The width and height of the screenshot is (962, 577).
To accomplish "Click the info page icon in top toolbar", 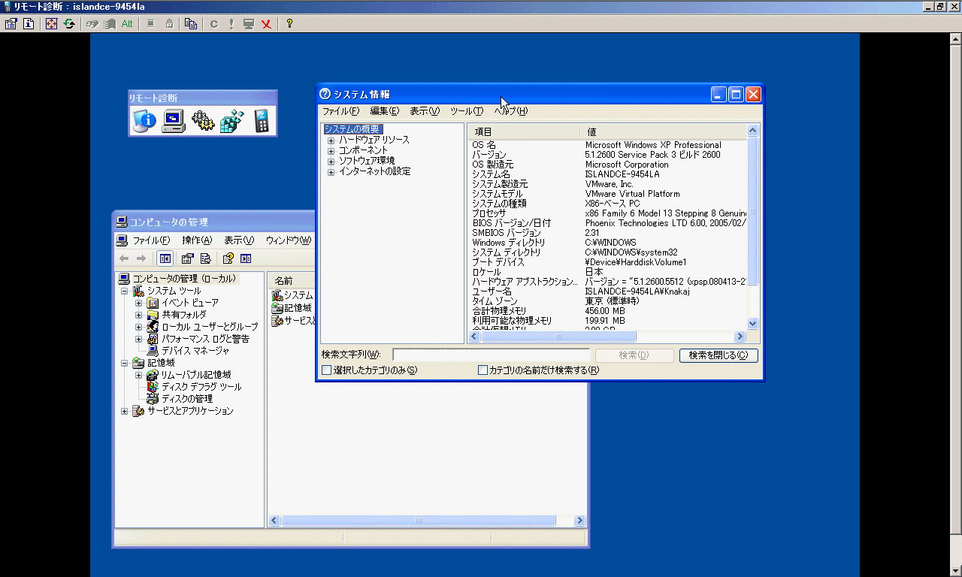I will [29, 23].
